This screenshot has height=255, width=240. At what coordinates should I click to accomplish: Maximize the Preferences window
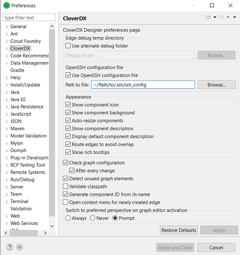212,5
